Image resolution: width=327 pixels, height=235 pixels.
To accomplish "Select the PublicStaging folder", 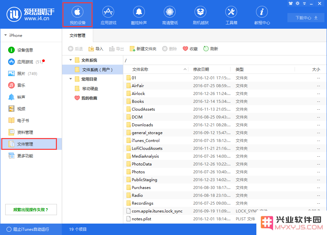I will 224,180.
